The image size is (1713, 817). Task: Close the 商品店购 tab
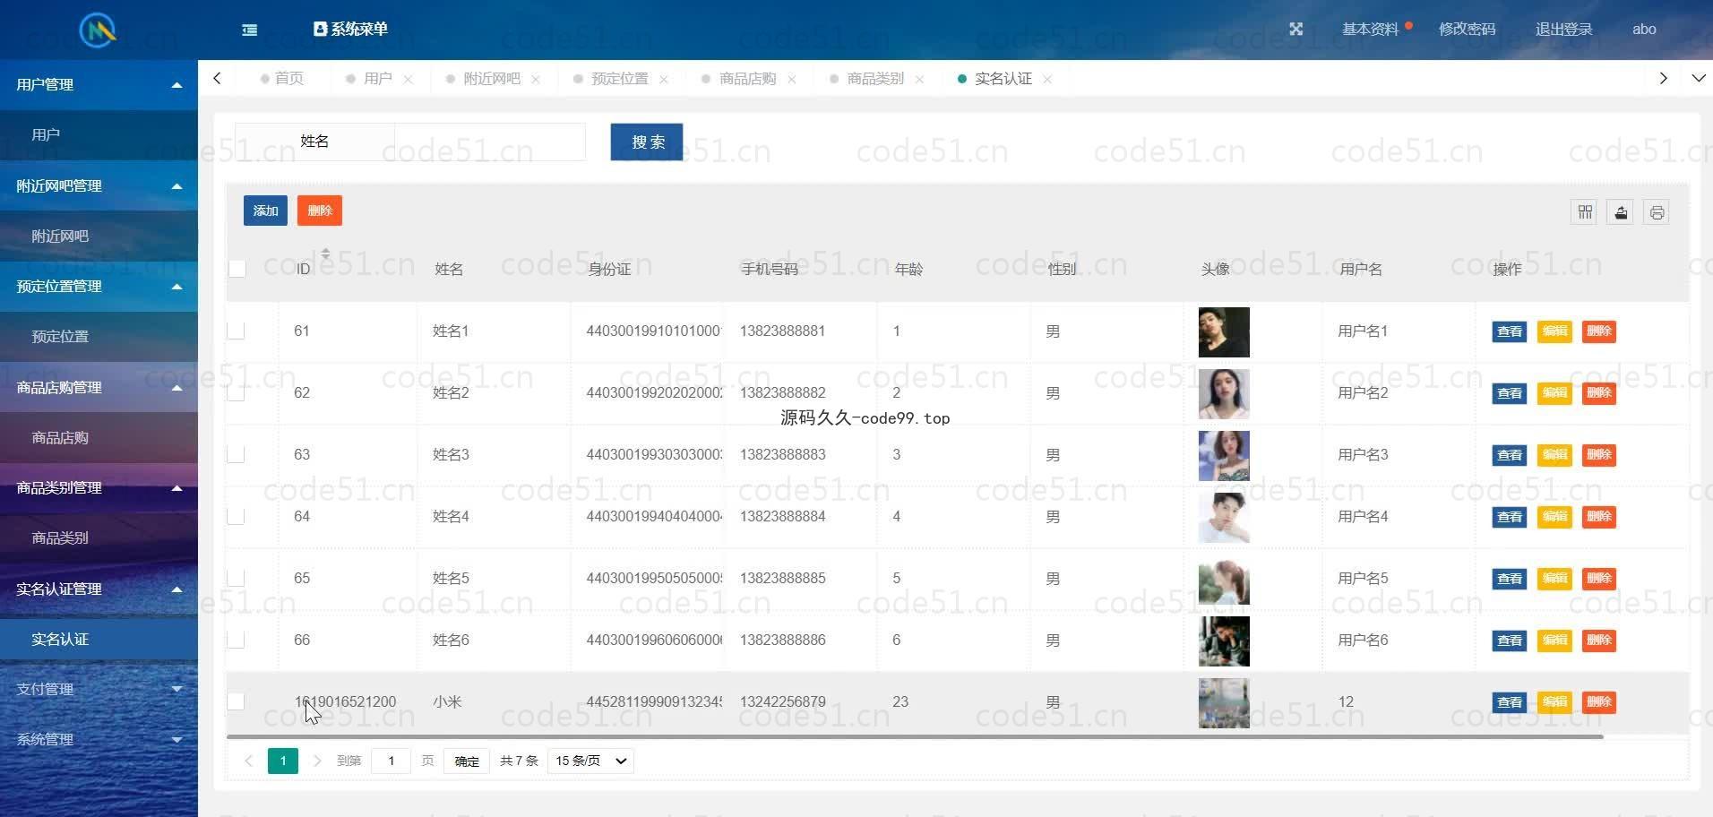point(791,79)
